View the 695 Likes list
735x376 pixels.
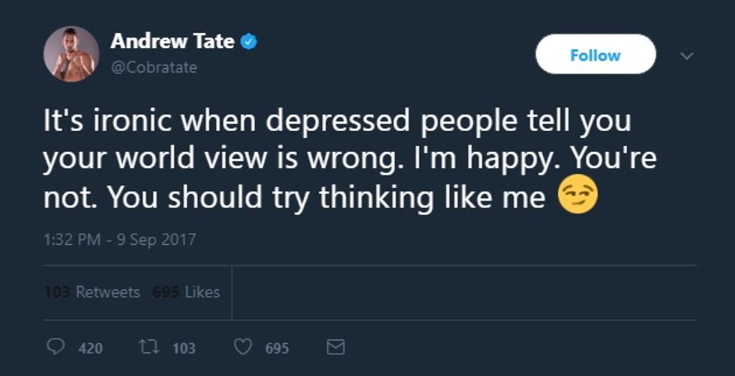point(186,292)
